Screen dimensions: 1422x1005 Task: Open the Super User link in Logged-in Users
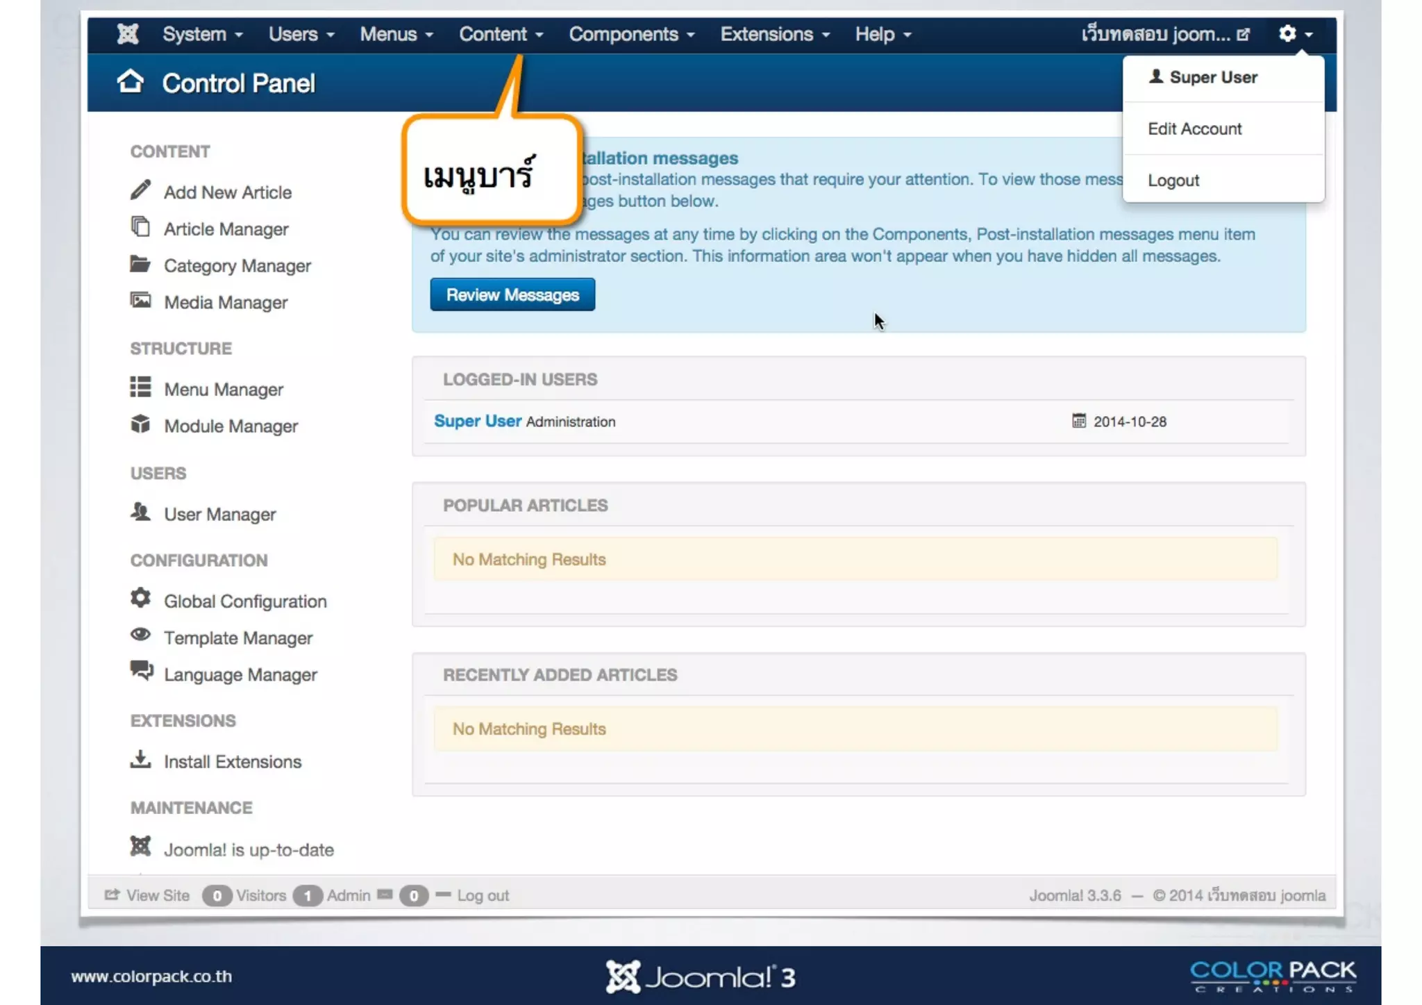point(477,421)
